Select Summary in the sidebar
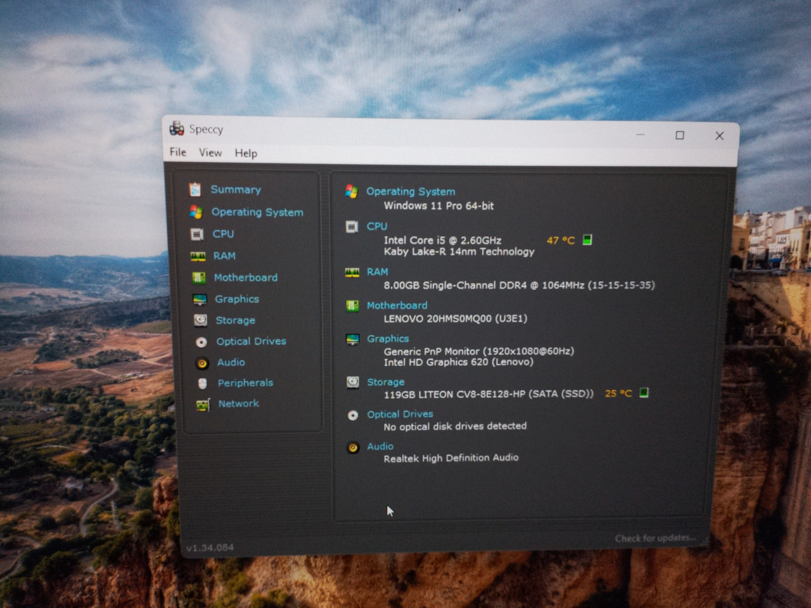Image resolution: width=811 pixels, height=608 pixels. click(236, 189)
